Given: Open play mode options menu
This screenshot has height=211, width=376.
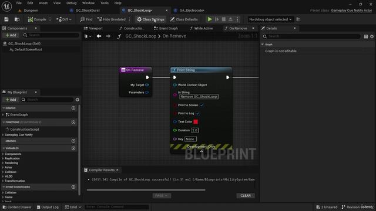Looking at the screenshot, I should pos(237,19).
